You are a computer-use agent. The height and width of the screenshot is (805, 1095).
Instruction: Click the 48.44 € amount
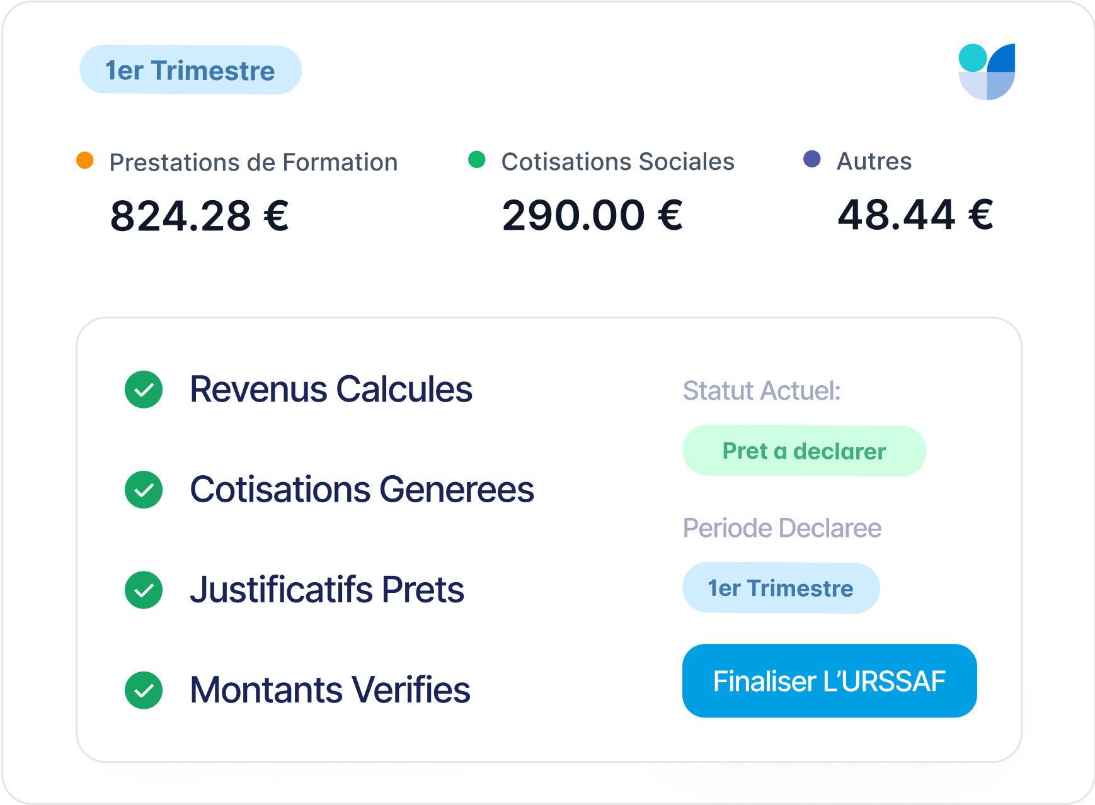click(915, 215)
